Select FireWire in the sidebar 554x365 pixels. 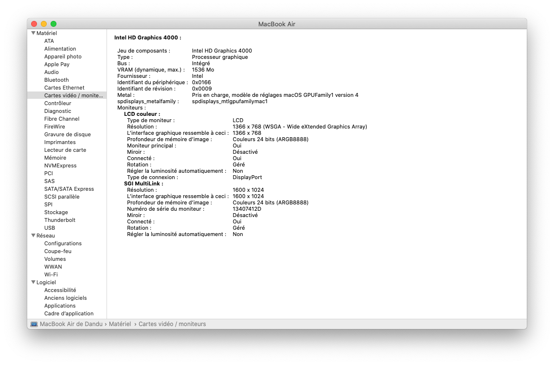[x=55, y=127]
